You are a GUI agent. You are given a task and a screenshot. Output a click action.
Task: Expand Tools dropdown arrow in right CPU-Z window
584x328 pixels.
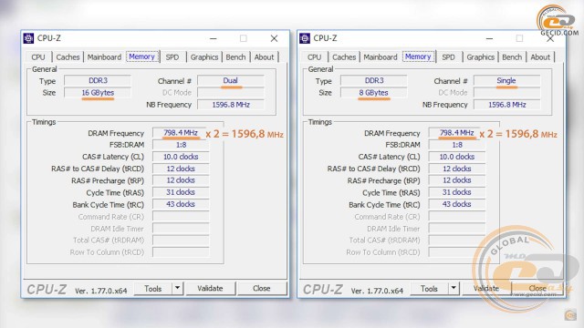[454, 289]
